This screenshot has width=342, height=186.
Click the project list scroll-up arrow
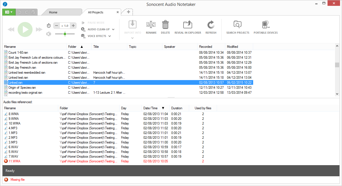coord(337,46)
